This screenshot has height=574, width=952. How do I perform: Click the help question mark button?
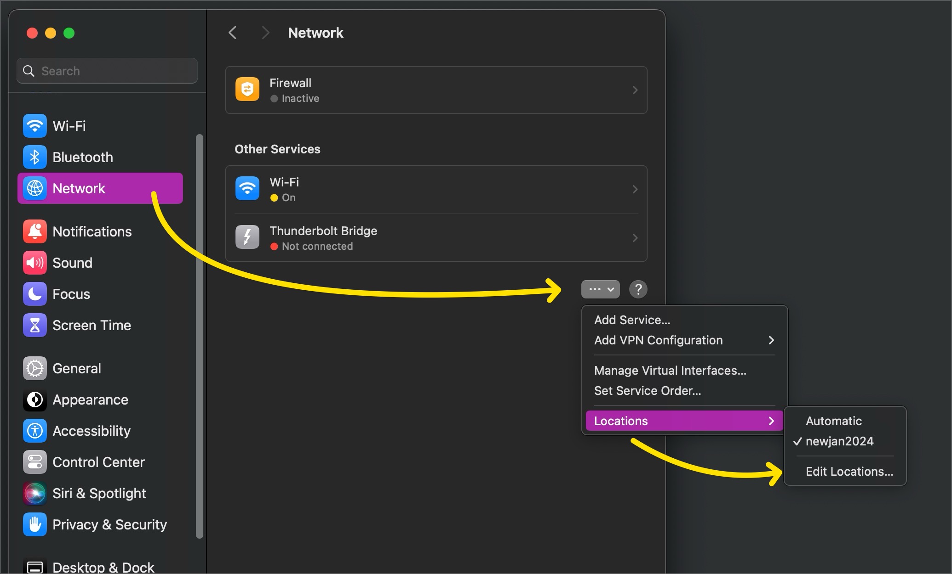pyautogui.click(x=638, y=289)
